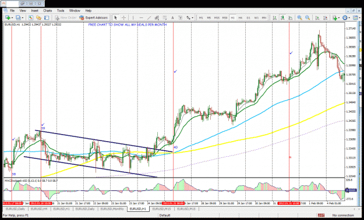Click the FREE CHART TO SHOW ALL MY DEALS text
Viewport: 364px width, 220px height.
point(128,24)
